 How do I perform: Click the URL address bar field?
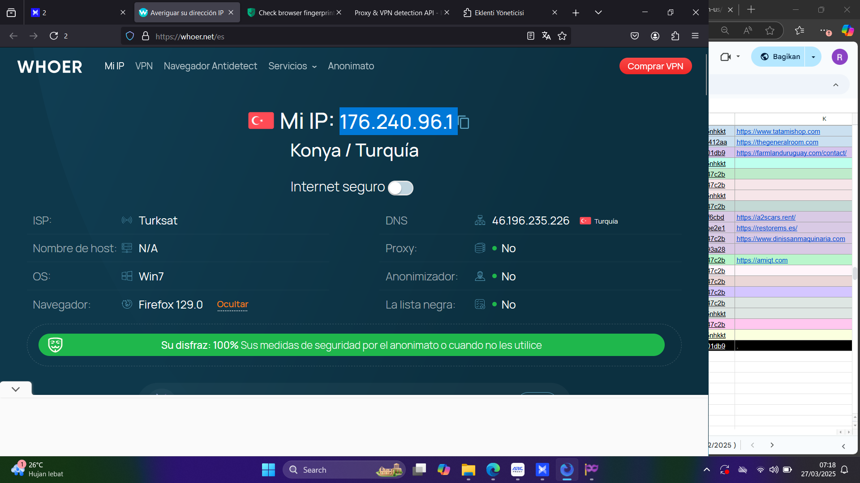[x=331, y=36]
